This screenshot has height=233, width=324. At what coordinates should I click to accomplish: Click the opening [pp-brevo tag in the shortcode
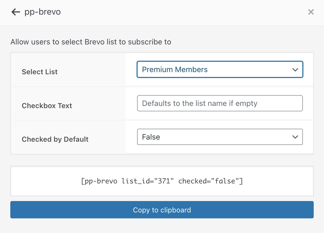[x=99, y=181]
